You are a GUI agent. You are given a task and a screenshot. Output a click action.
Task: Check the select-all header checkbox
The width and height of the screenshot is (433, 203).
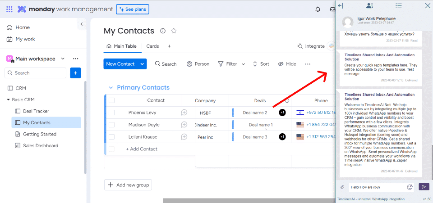111,100
